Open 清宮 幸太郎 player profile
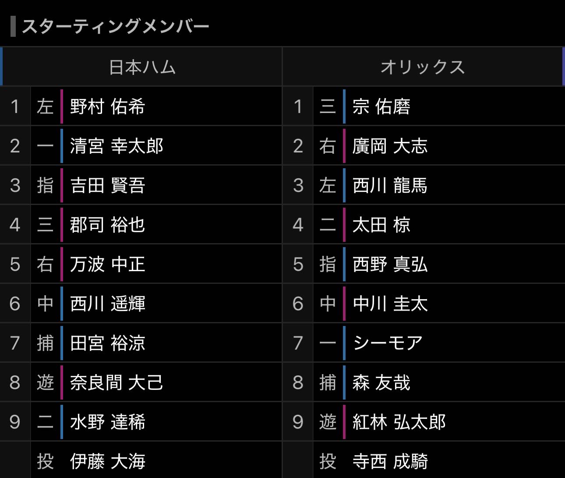The image size is (565, 478). [x=117, y=146]
